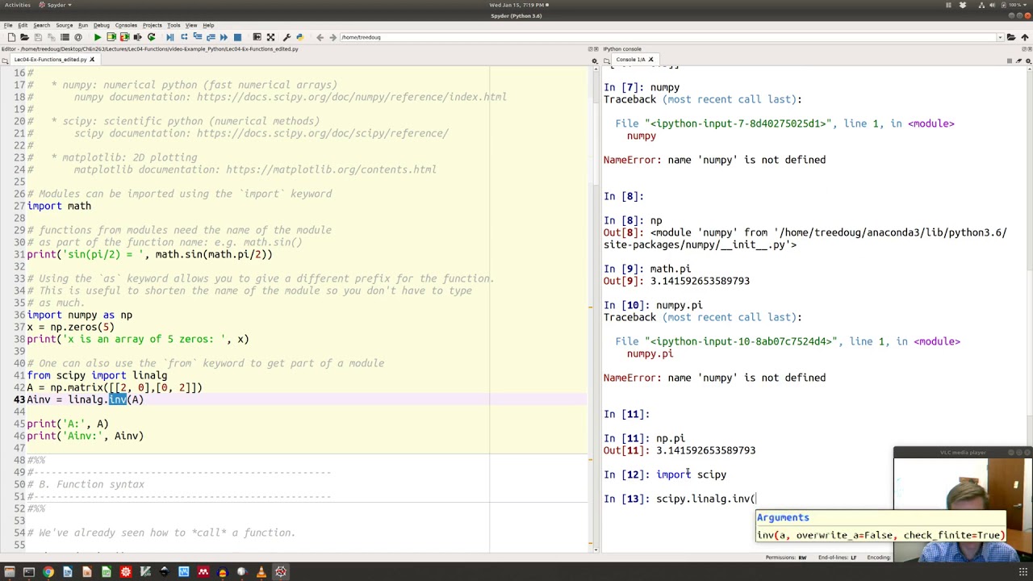The width and height of the screenshot is (1033, 581).
Task: Run cell and advance to next
Action: (x=124, y=37)
